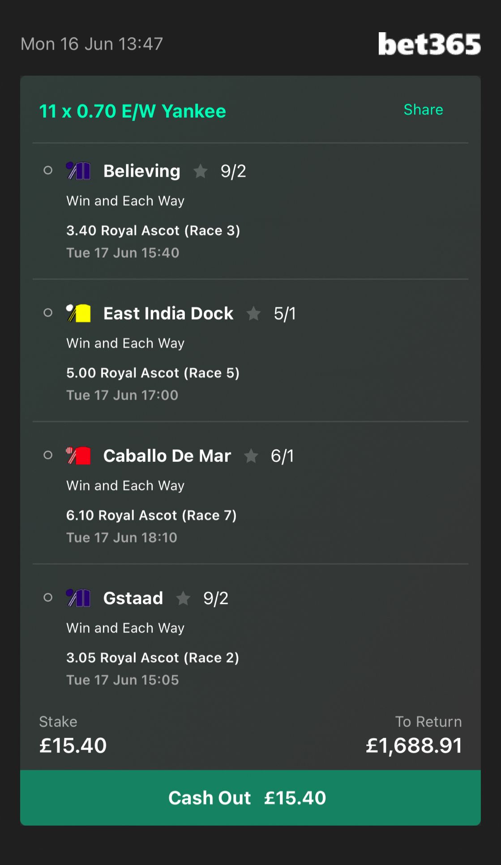Open the 5.00 Royal Ascot Race 5 event
This screenshot has width=501, height=865.
[153, 373]
